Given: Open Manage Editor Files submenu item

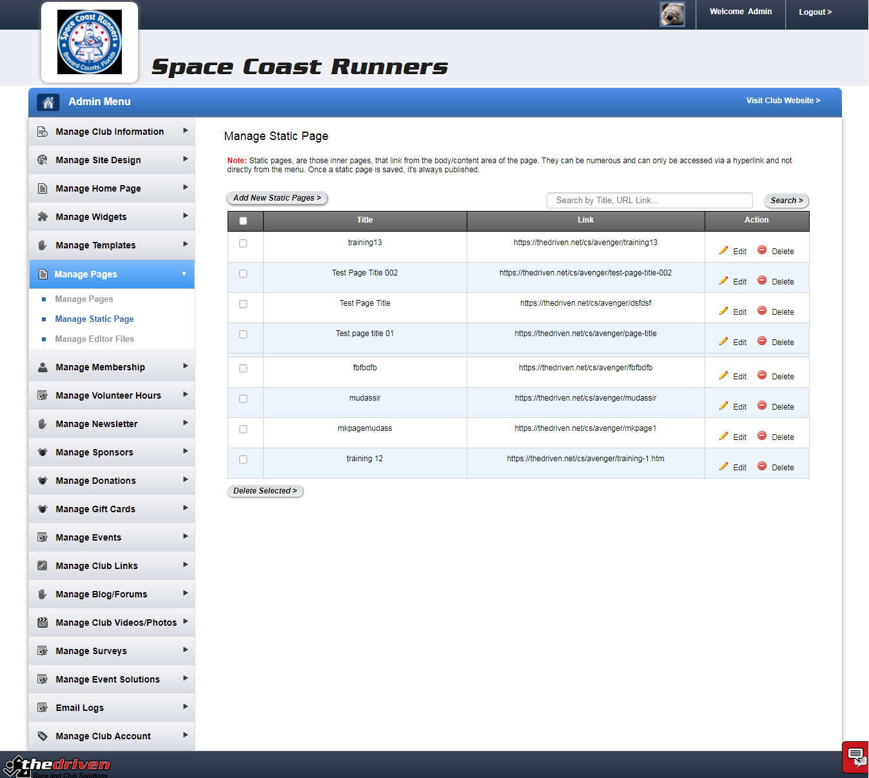Looking at the screenshot, I should 94,339.
